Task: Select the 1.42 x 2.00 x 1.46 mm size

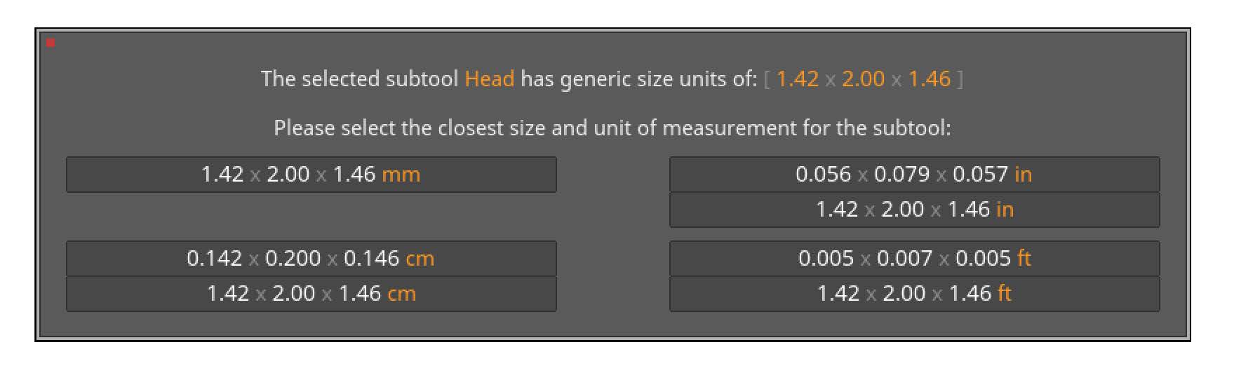Action: tap(311, 175)
